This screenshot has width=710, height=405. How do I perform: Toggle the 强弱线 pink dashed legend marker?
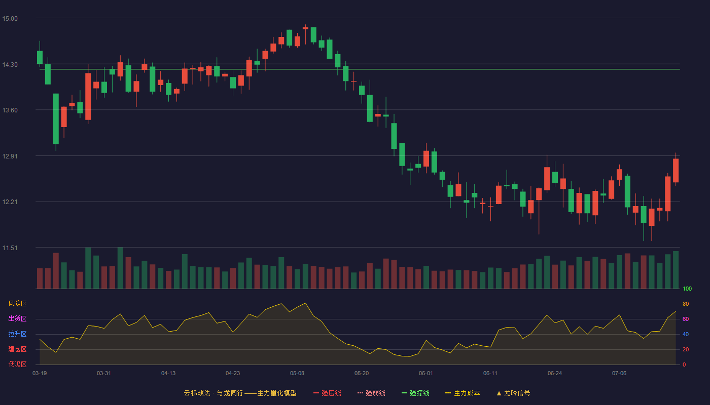(361, 393)
